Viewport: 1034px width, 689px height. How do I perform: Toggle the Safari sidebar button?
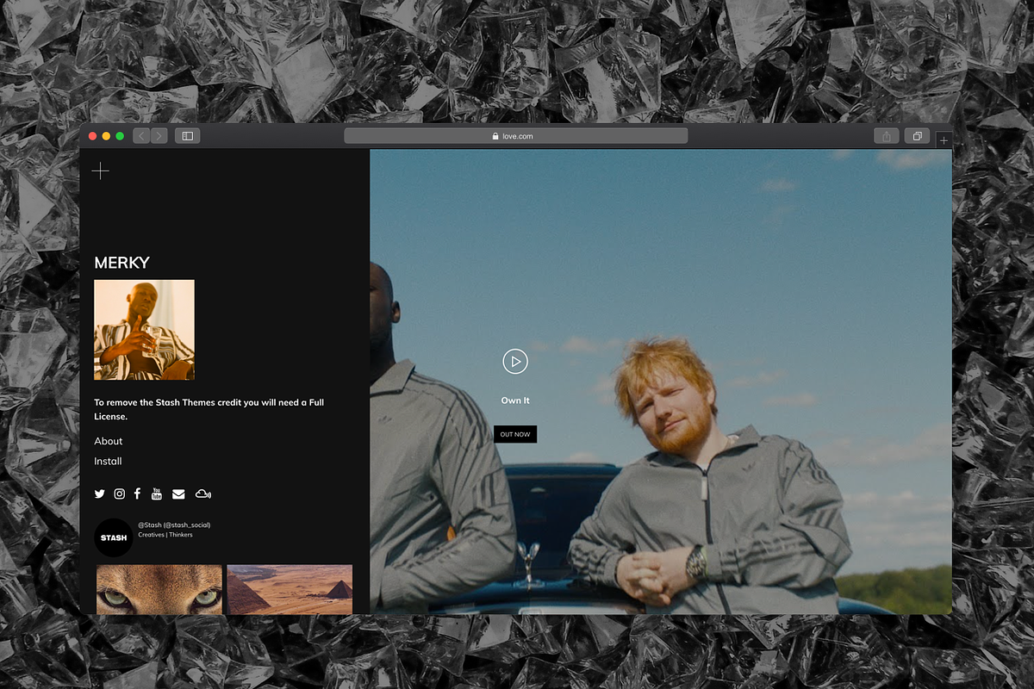187,136
